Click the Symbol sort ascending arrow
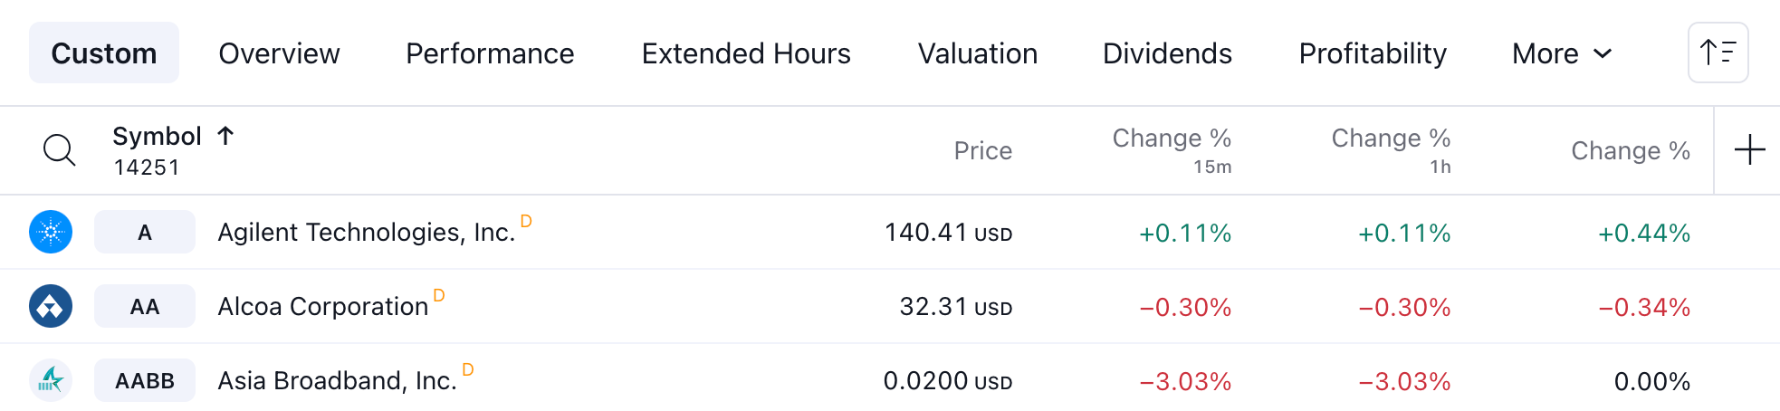1780x411 pixels. [225, 136]
